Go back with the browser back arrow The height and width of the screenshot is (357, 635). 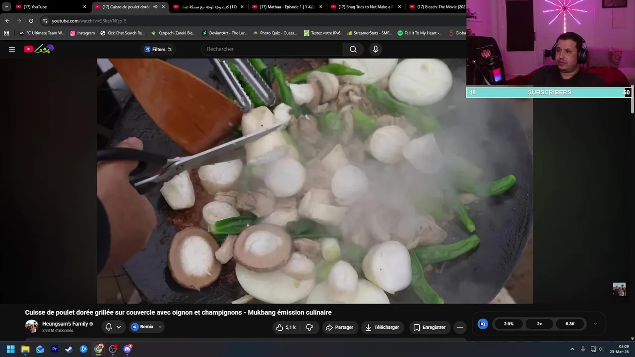(7, 21)
